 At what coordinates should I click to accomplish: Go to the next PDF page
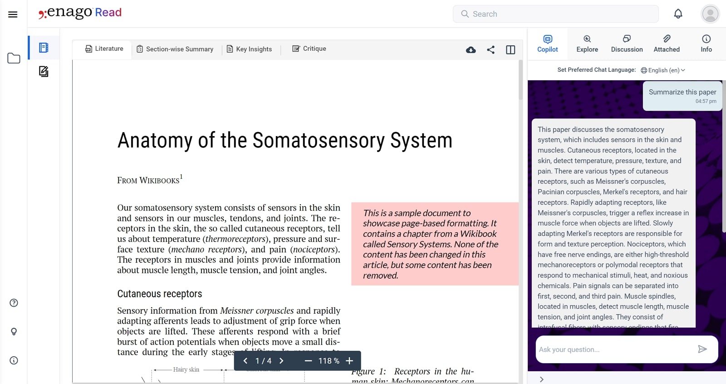281,361
